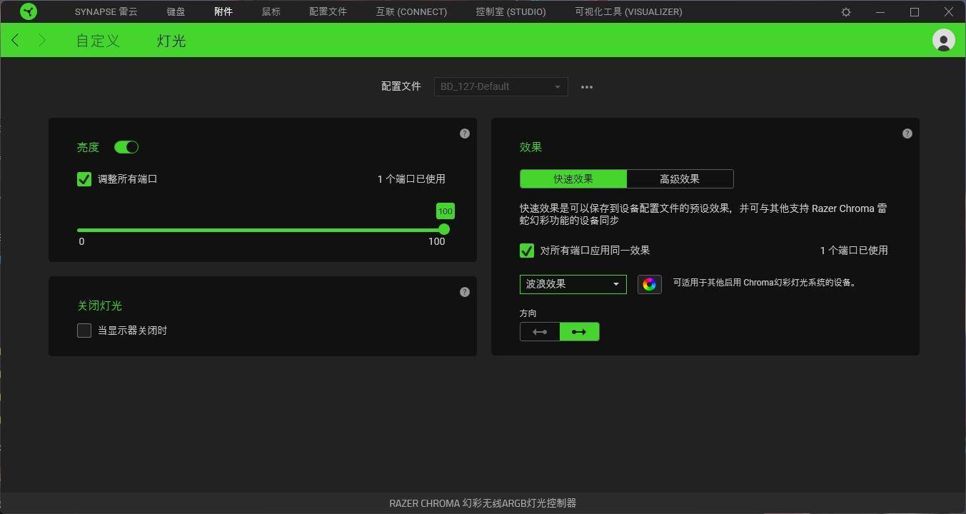966x514 pixels.
Task: Open SYNAPSE 雷云 tab
Action: [106, 12]
